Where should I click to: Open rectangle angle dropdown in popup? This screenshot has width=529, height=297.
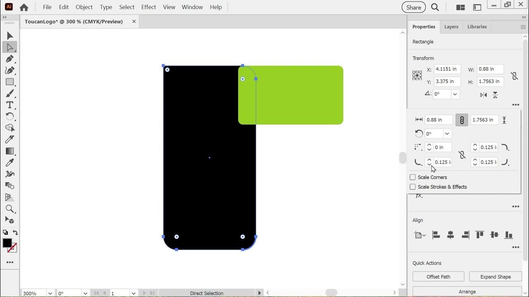point(447,134)
